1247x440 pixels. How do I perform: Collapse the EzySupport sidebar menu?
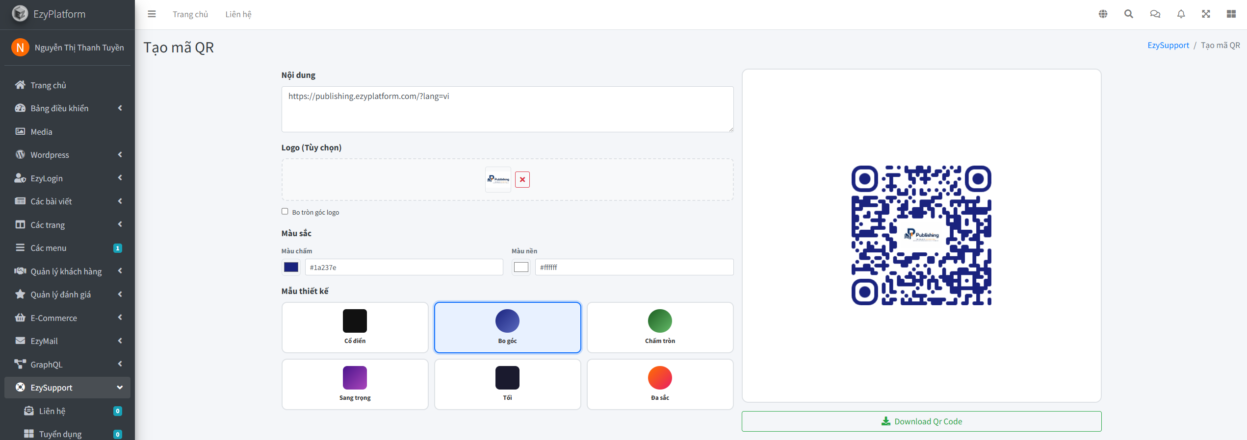(x=68, y=388)
